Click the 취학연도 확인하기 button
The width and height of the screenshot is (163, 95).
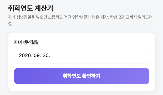81,76
